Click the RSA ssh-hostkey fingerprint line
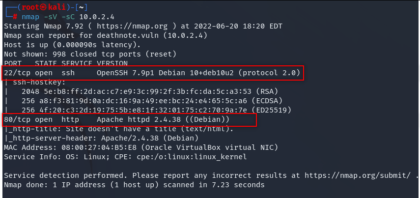 click(150, 91)
